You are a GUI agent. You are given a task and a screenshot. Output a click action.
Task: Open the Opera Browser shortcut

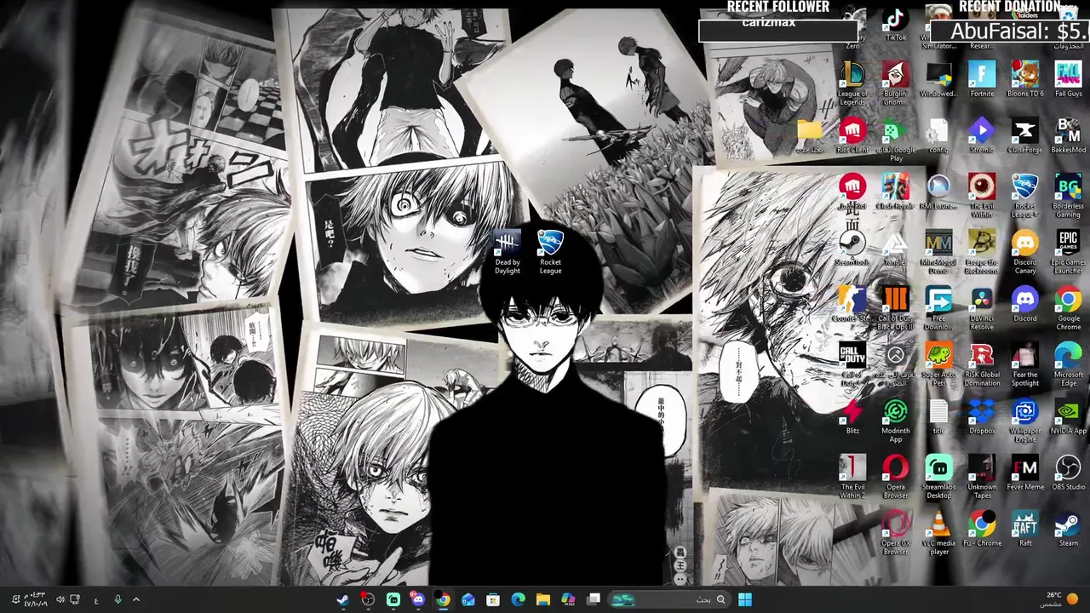tap(896, 476)
